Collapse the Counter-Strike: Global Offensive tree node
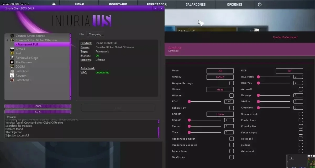The width and height of the screenshot is (315, 168). pyautogui.click(x=7, y=40)
